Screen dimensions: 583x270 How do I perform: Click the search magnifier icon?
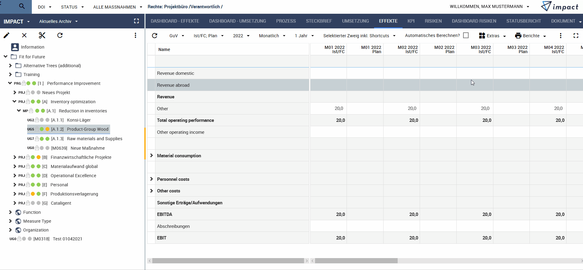click(22, 6)
